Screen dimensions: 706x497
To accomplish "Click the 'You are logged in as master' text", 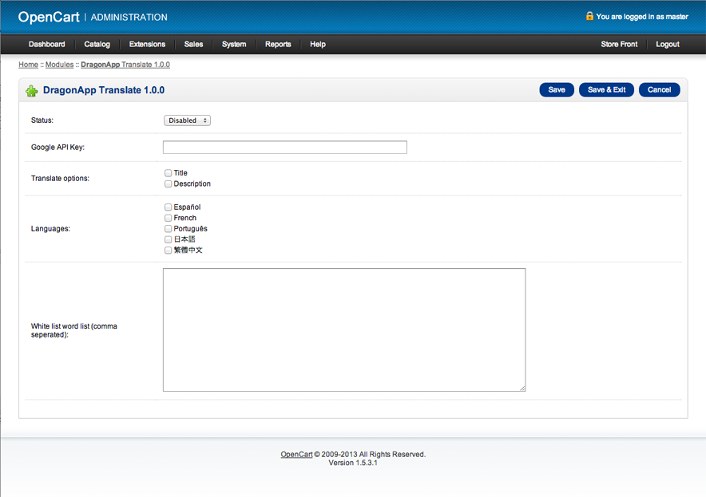I will click(x=642, y=17).
